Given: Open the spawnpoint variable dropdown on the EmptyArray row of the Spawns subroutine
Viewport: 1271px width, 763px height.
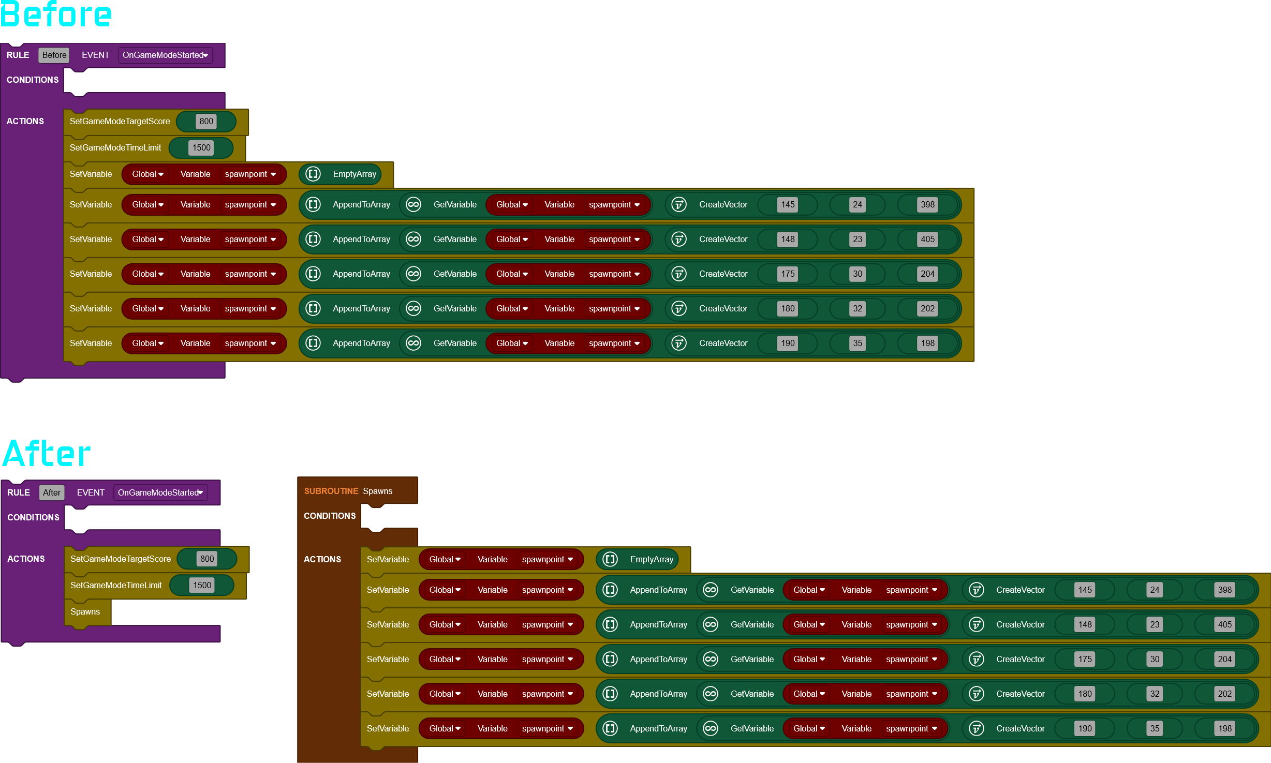Looking at the screenshot, I should (548, 559).
